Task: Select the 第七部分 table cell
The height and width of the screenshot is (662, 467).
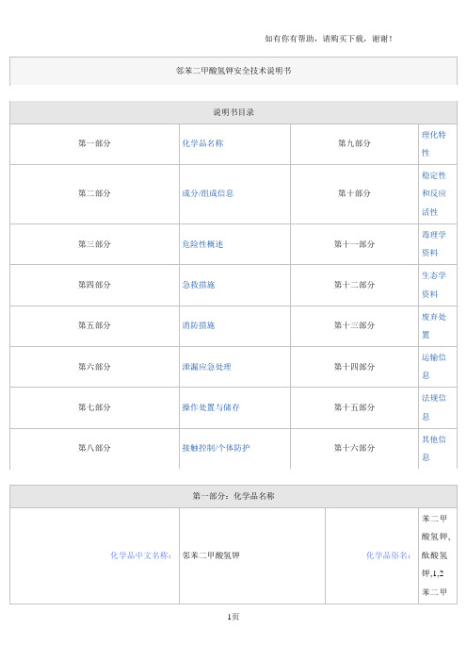Action: pyautogui.click(x=94, y=407)
